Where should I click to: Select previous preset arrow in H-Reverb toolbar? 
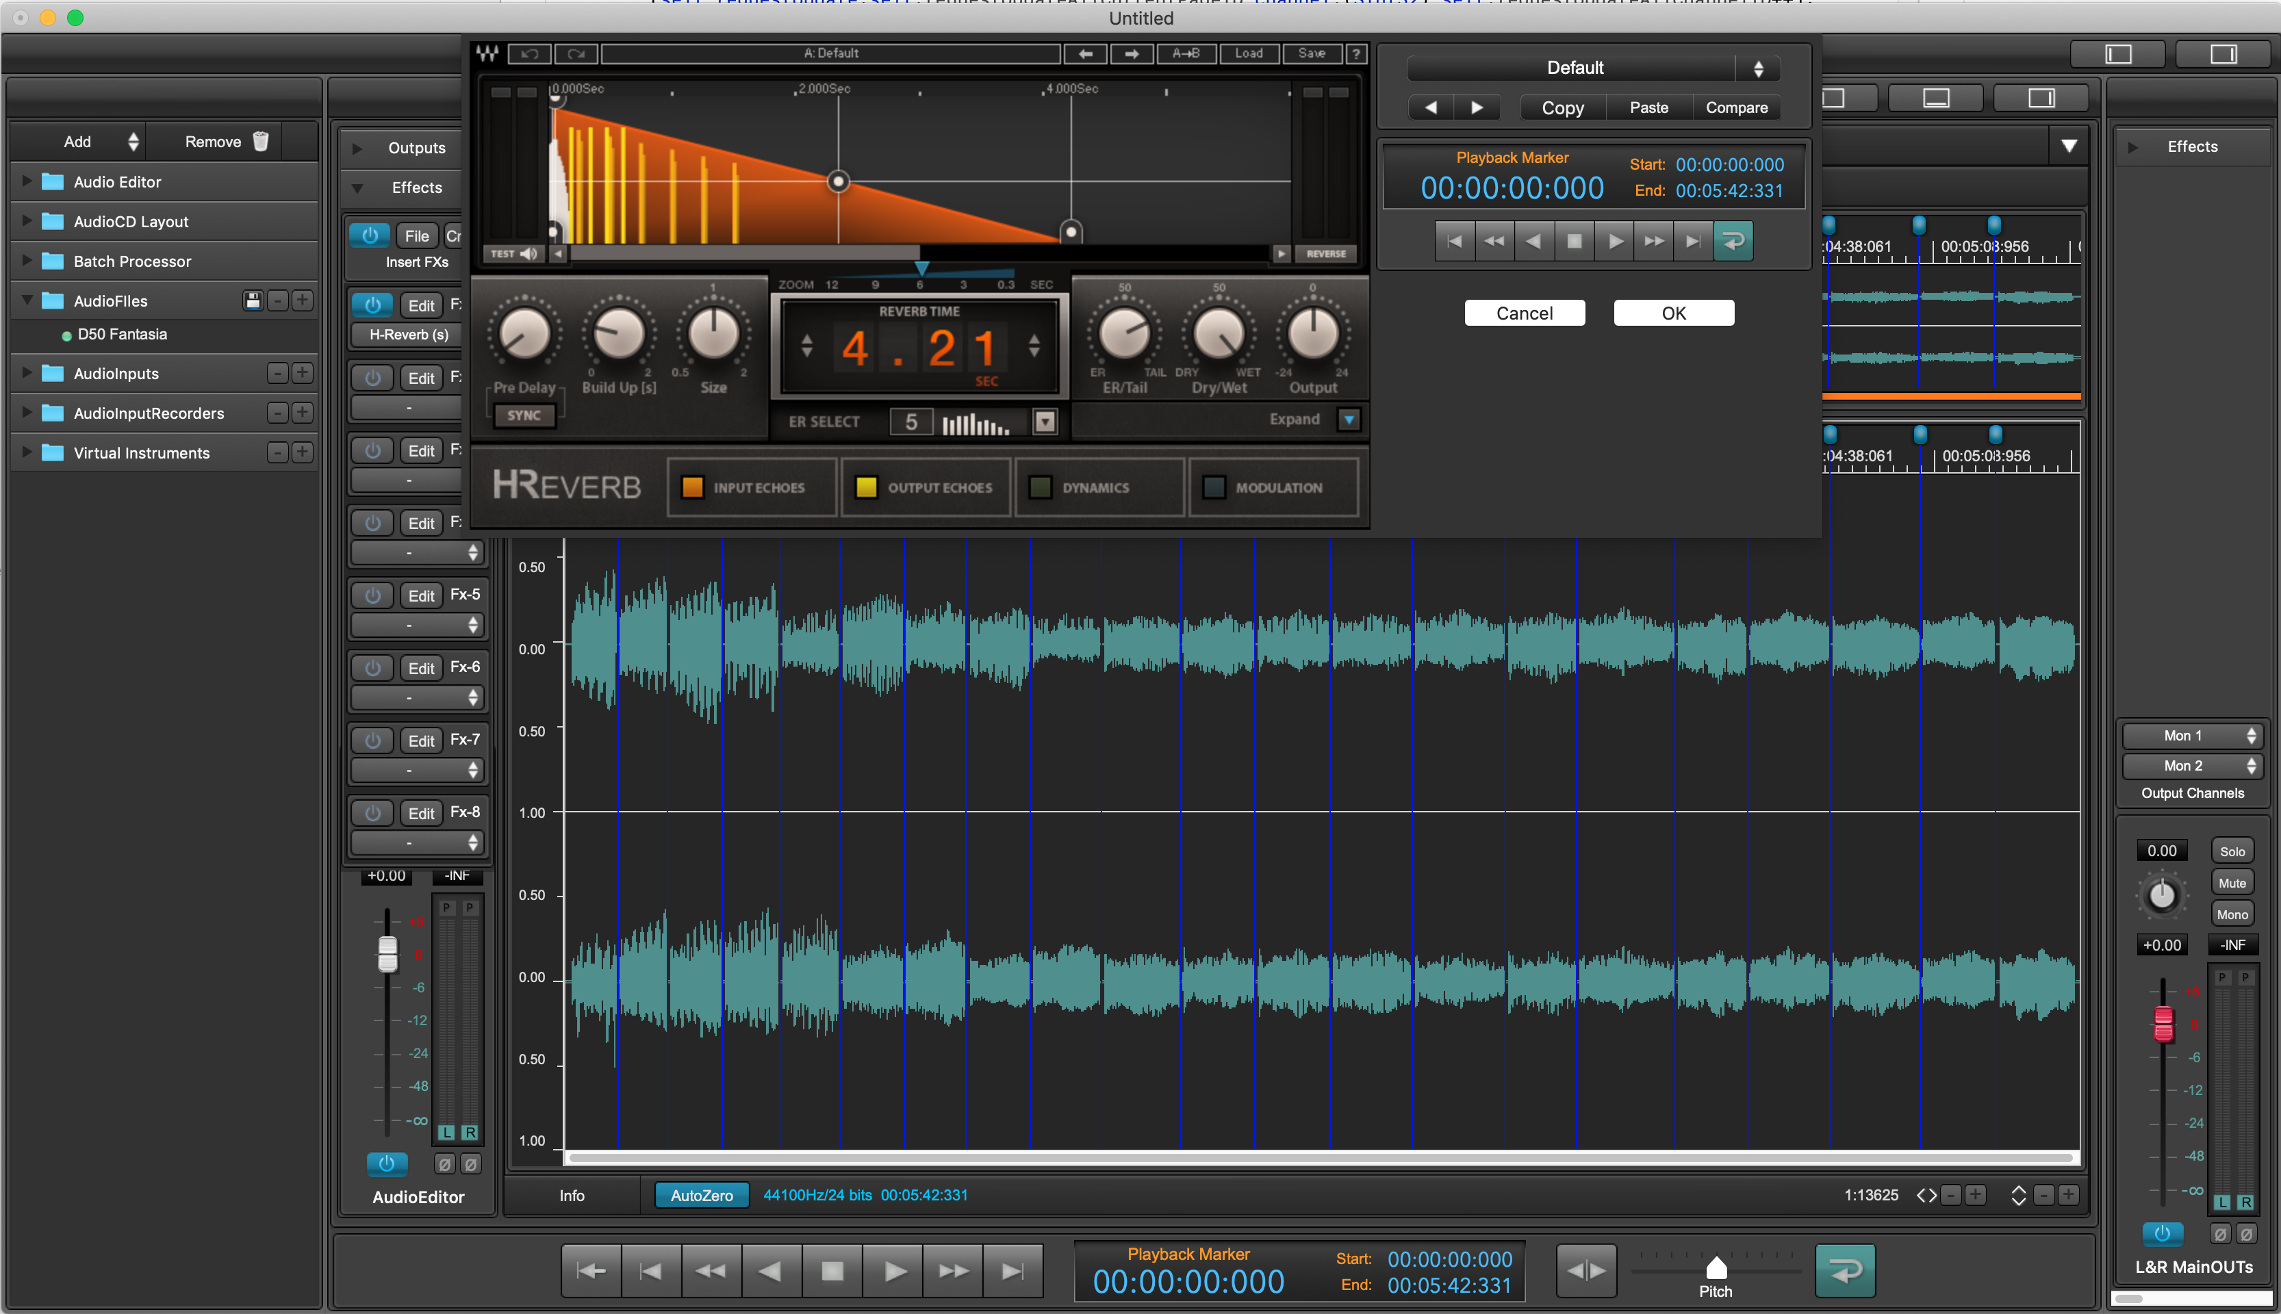[1085, 54]
